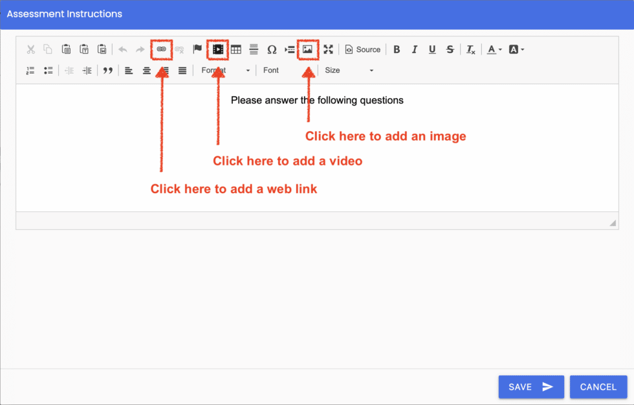Viewport: 634px width, 405px height.
Task: Click CANCEL to discard changes
Action: (x=598, y=387)
